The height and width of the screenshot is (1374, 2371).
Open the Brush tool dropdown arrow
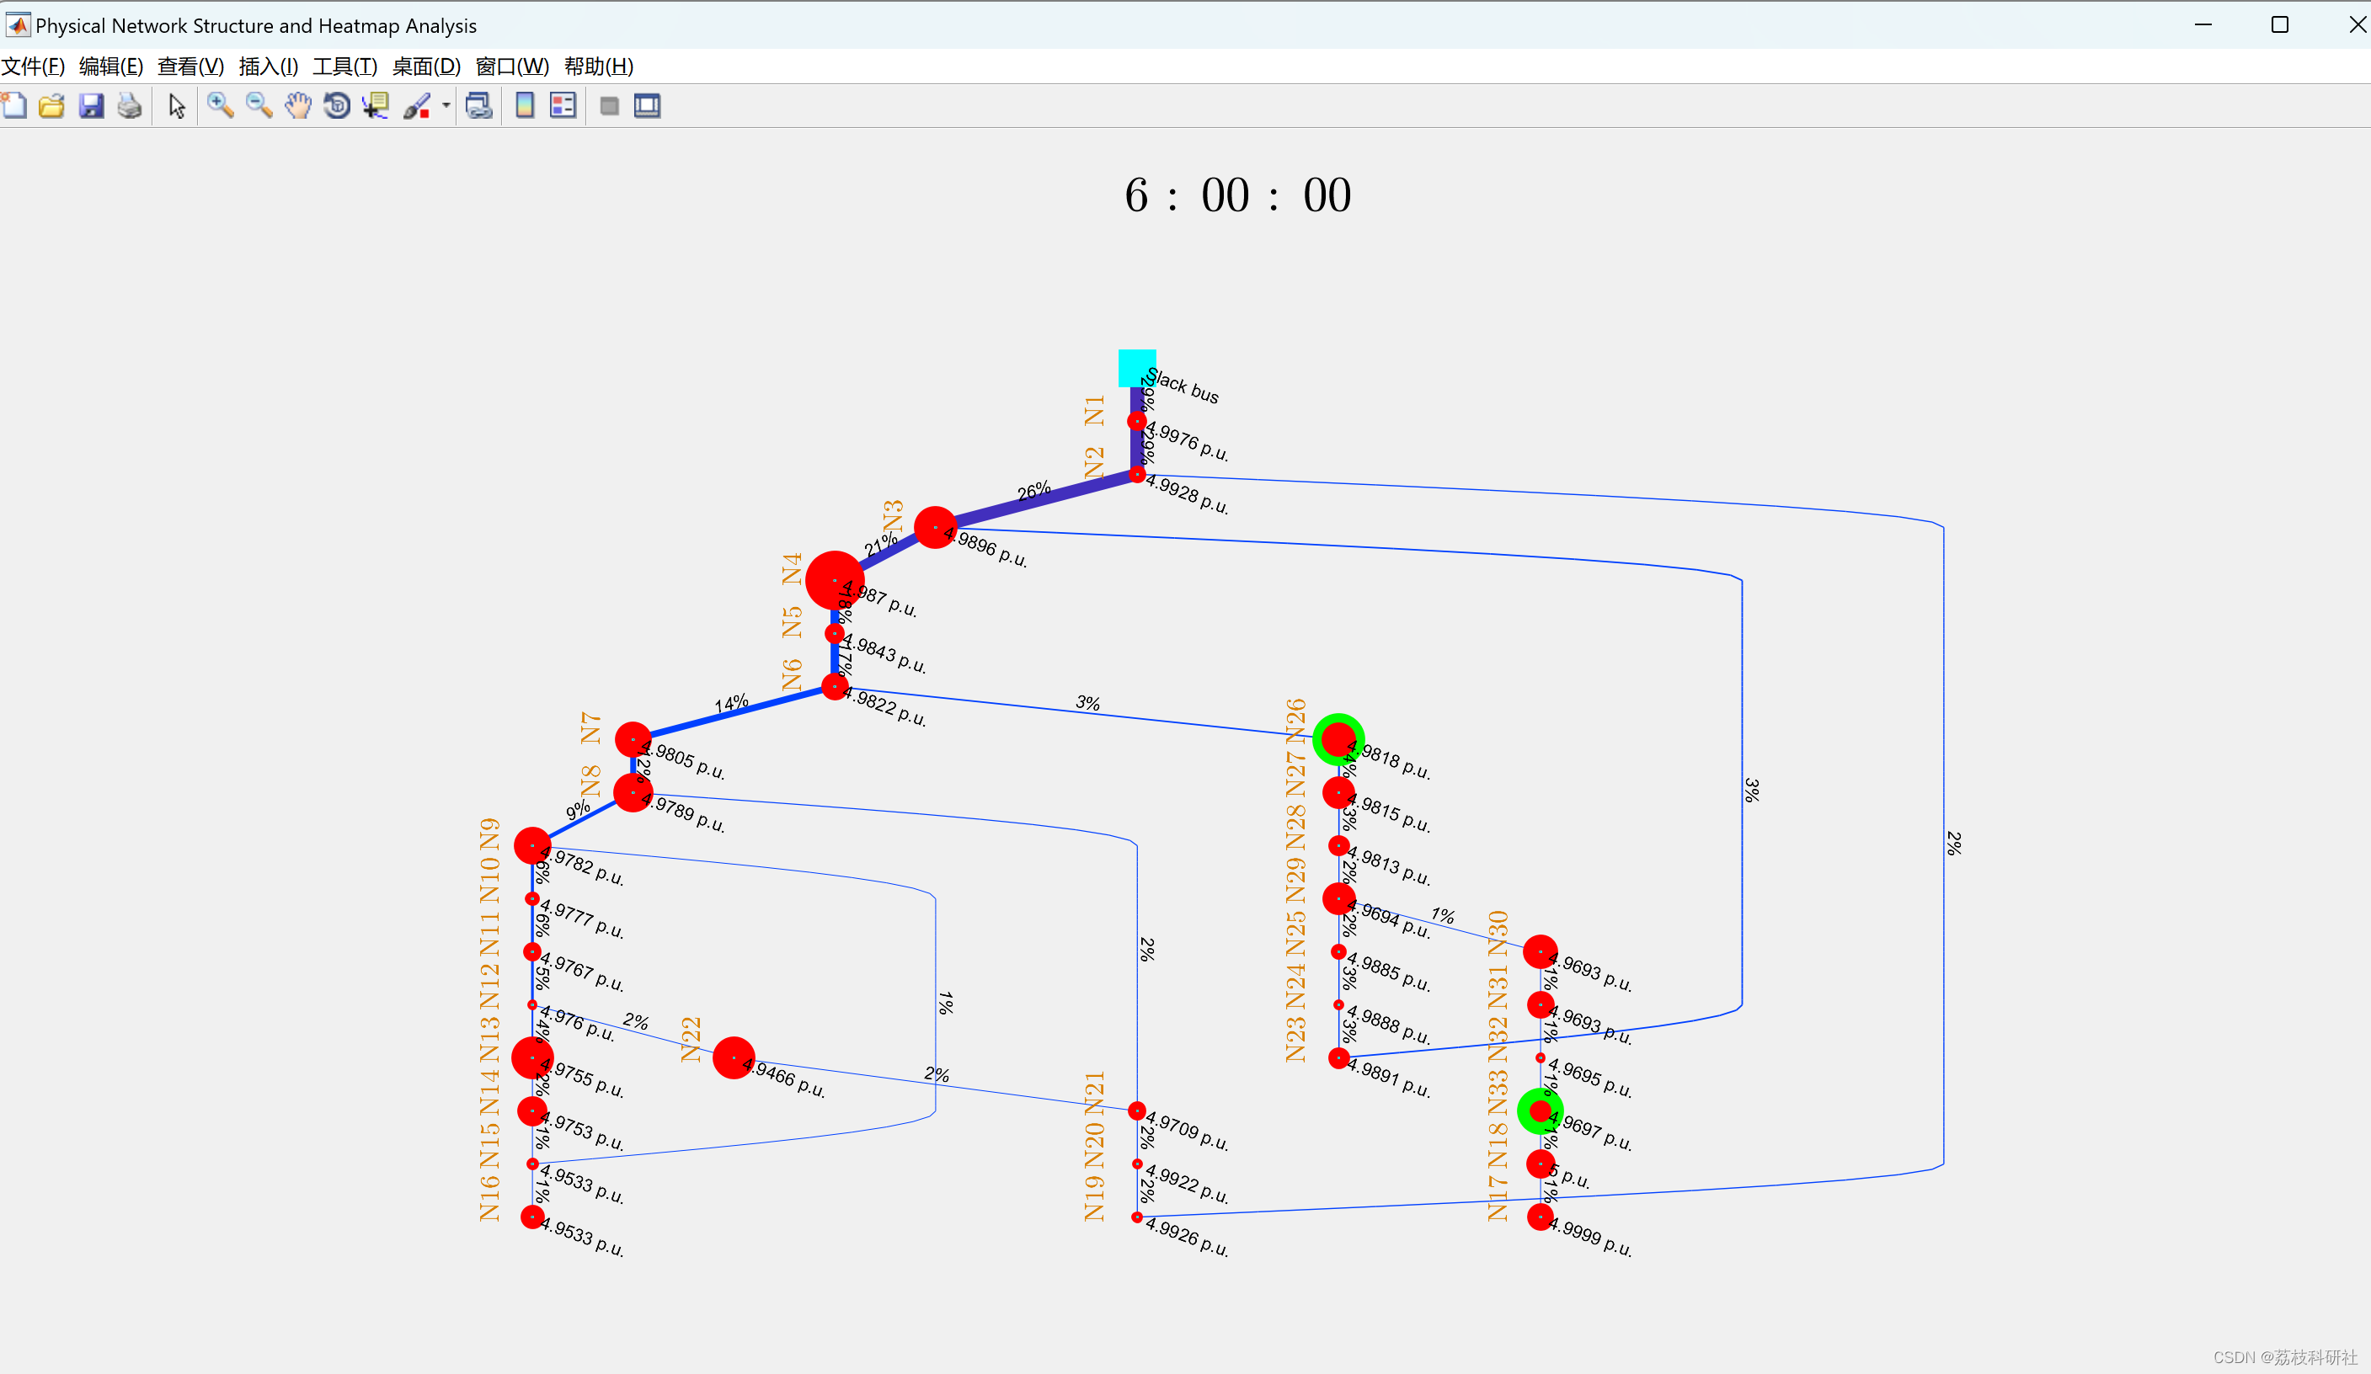(446, 107)
